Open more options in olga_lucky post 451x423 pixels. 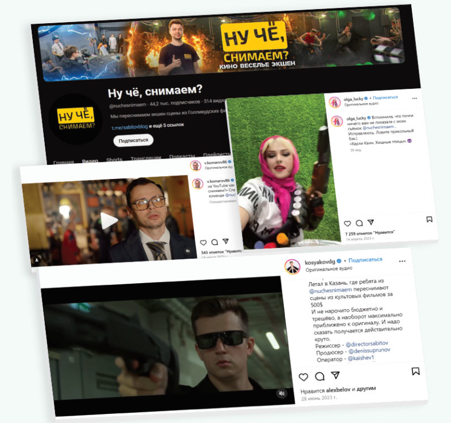pos(415,99)
